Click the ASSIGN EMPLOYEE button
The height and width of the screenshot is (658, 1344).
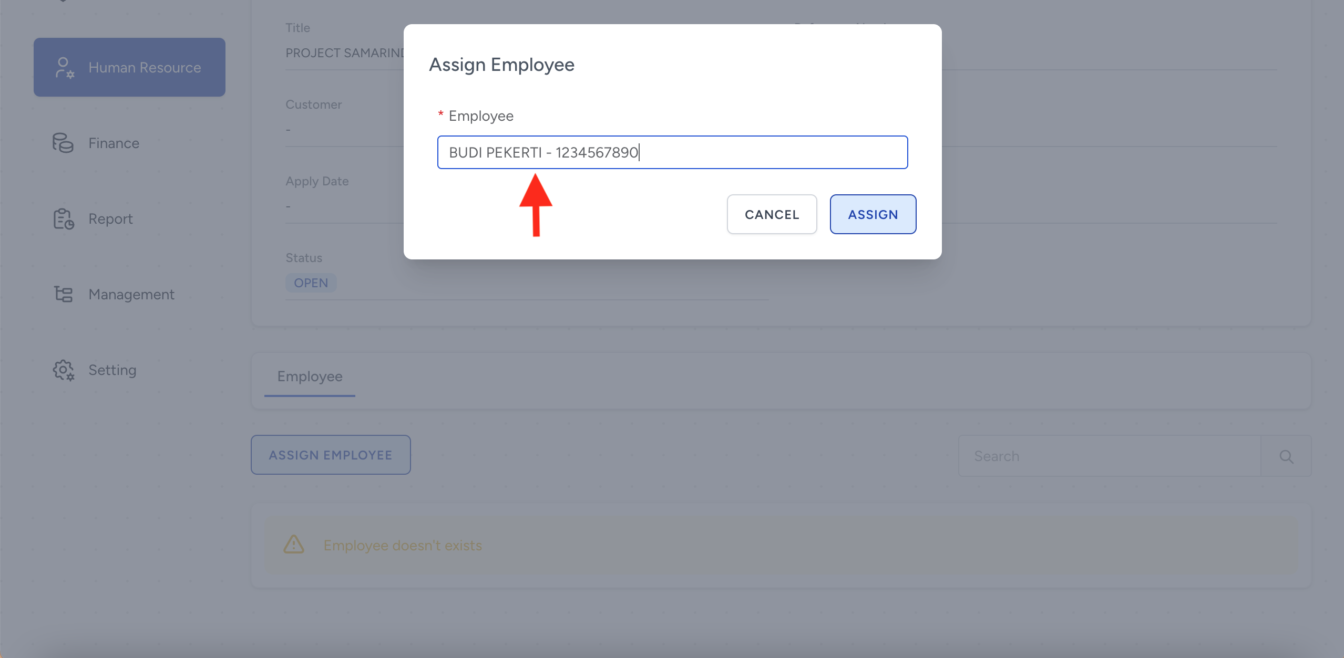pos(331,455)
